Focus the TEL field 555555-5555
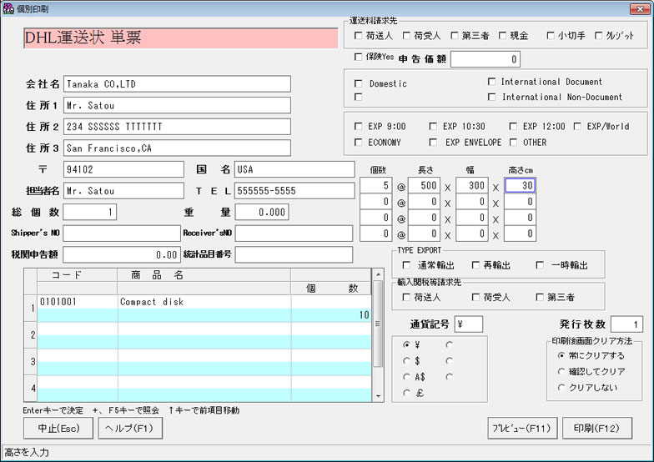 [x=294, y=191]
